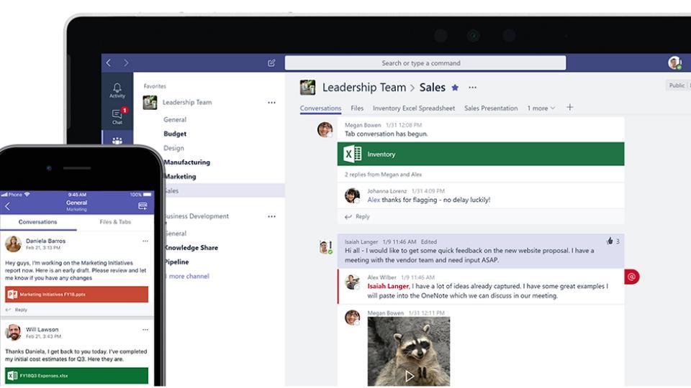This screenshot has height=388, width=691.
Task: Click the thumbs up like icon
Action: pos(610,241)
